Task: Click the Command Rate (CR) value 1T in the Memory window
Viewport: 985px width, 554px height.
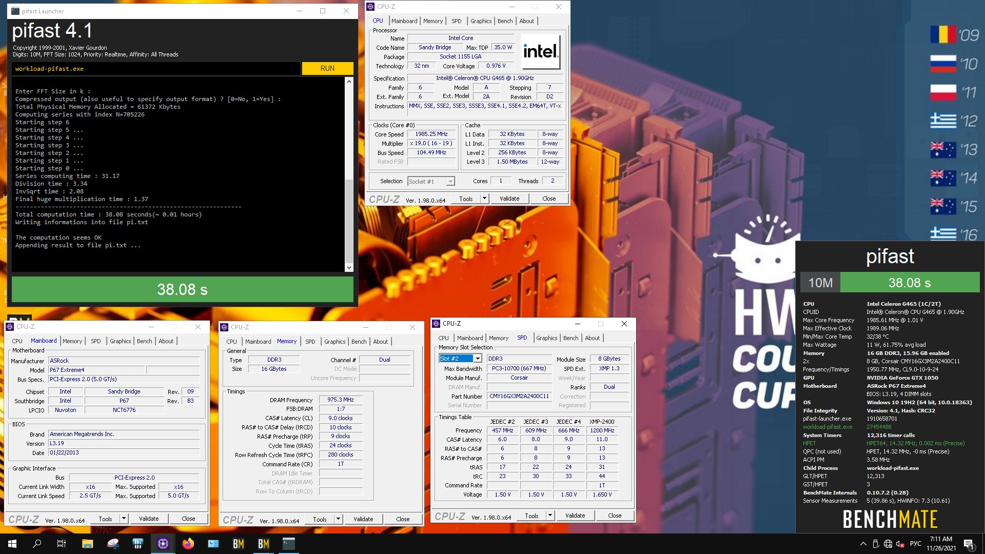Action: click(341, 464)
